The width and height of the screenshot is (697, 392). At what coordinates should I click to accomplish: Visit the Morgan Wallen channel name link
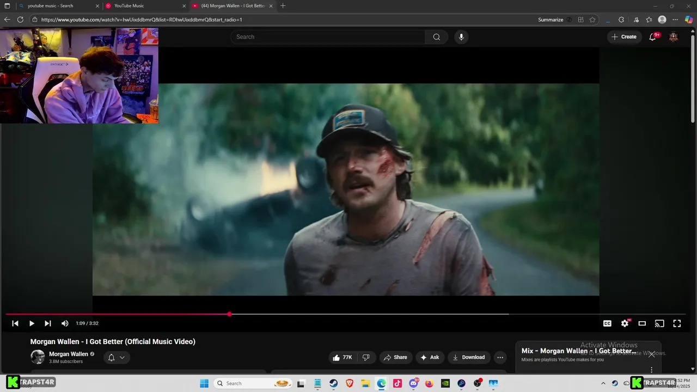click(69, 354)
